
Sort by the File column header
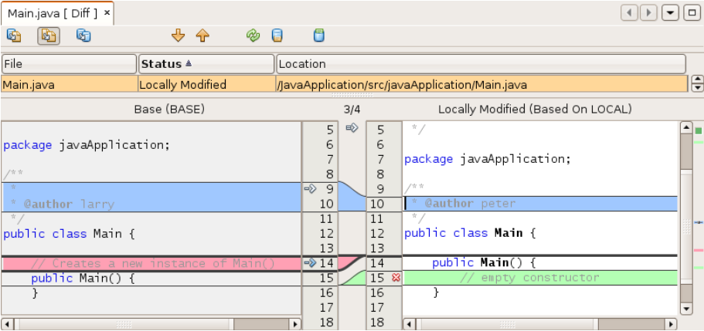69,64
